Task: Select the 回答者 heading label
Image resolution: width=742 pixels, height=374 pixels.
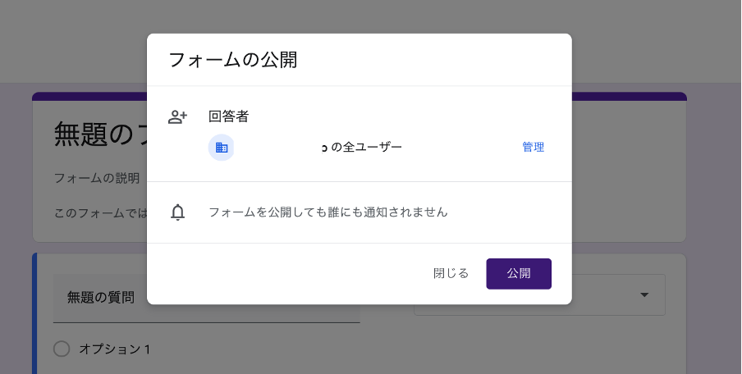Action: tap(228, 116)
